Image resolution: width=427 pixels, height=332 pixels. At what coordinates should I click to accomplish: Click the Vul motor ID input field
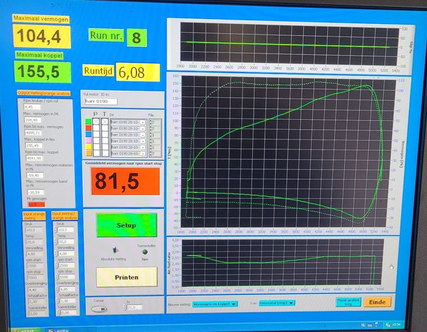pyautogui.click(x=100, y=101)
